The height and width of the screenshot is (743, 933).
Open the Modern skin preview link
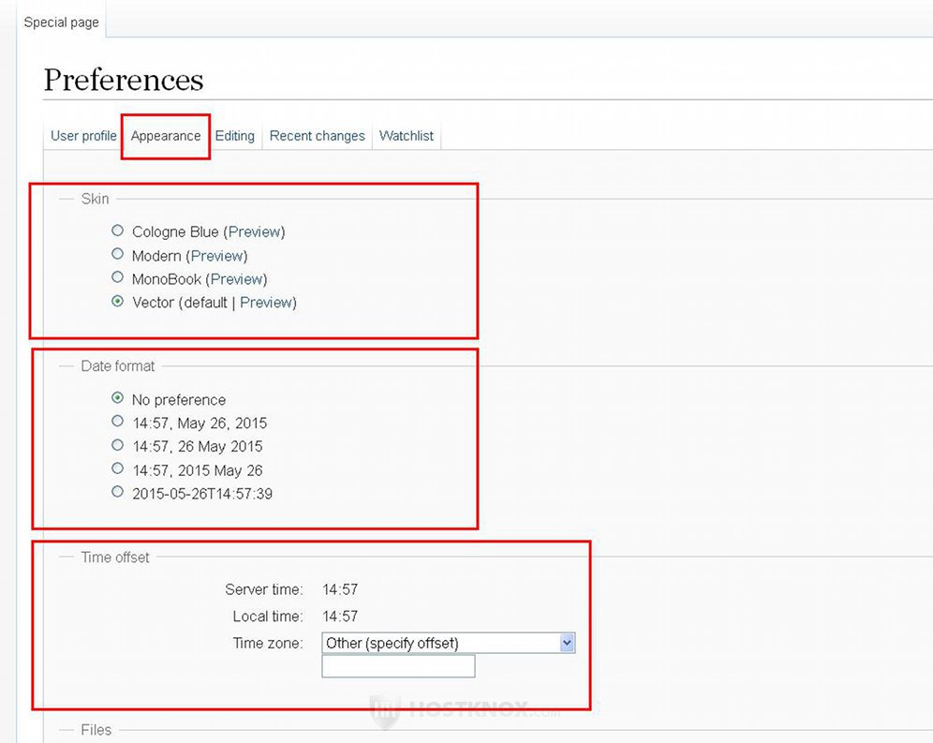[216, 256]
